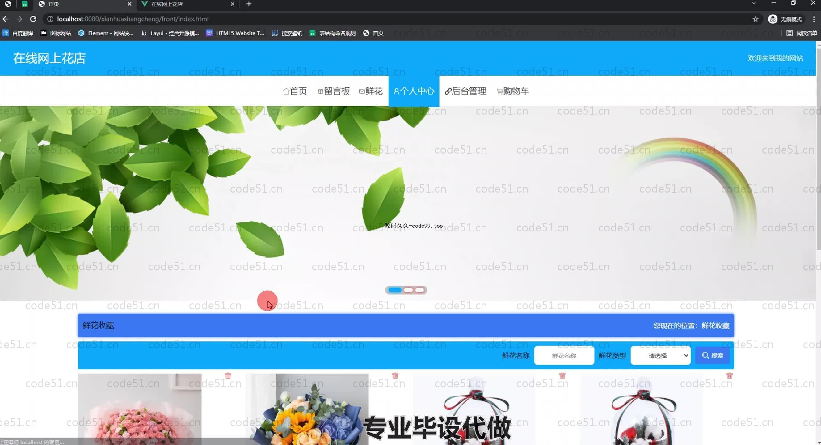Screen dimensions: 821x445
Task: Go back to previous page
Action: pyautogui.click(x=6, y=19)
